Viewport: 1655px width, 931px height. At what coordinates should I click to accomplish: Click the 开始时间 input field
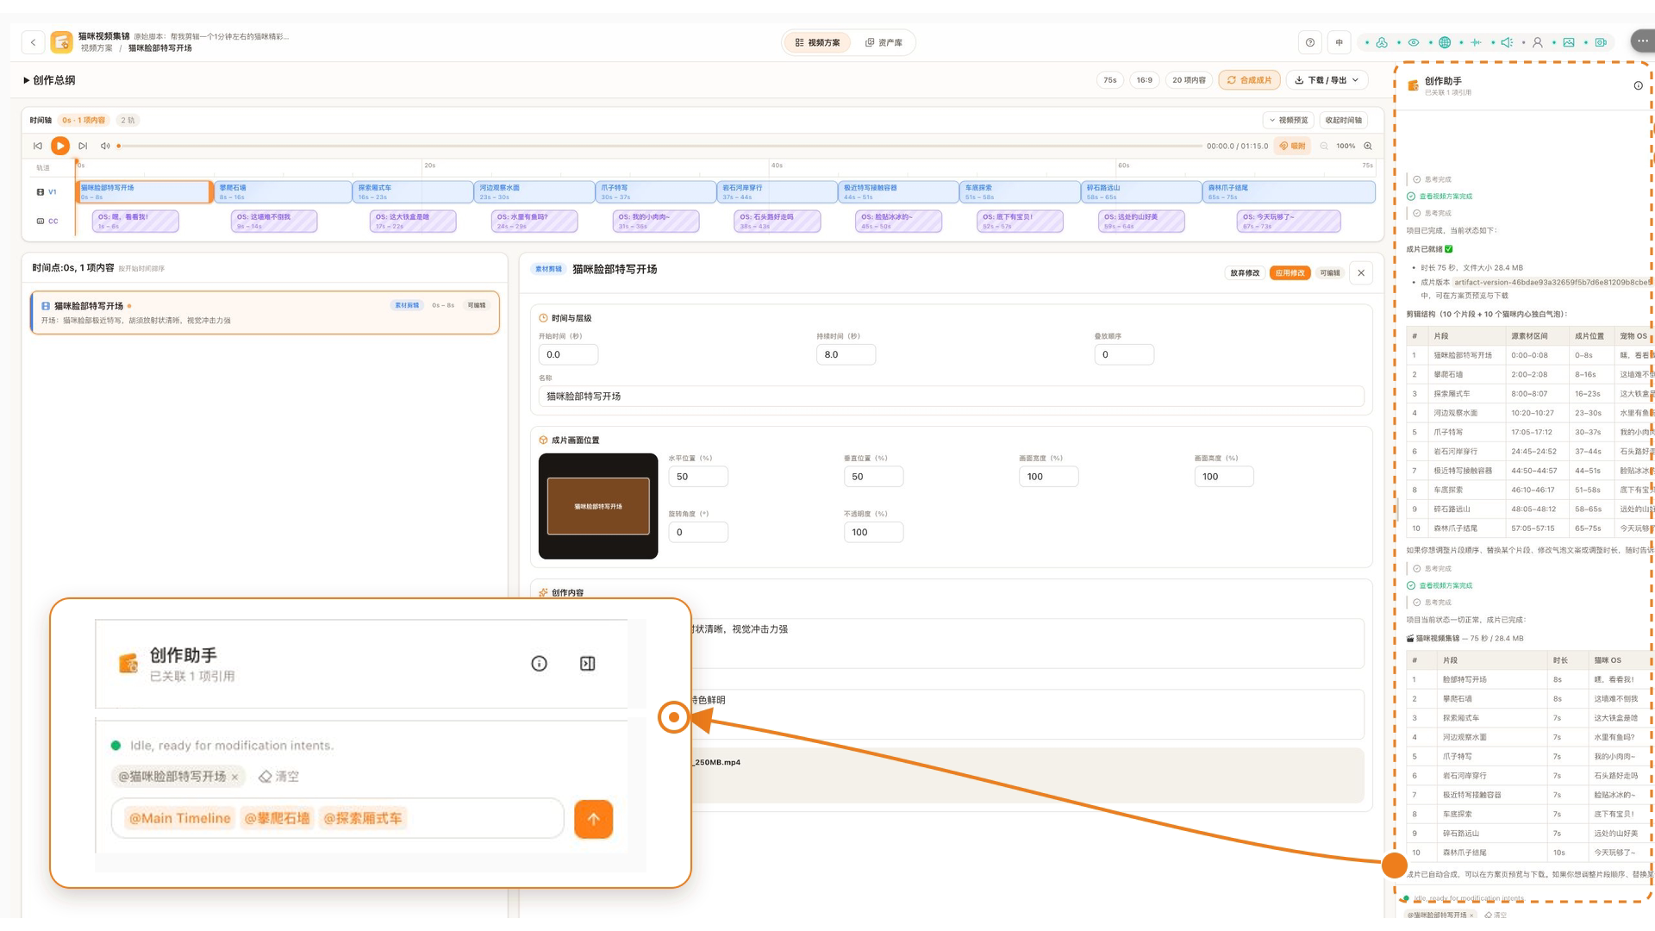[568, 354]
